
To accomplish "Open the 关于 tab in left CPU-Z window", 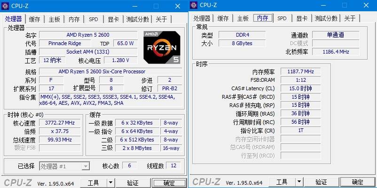I will coord(161,19).
